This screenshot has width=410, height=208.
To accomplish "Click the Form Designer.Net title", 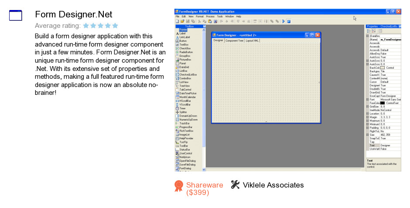I will pos(73,14).
